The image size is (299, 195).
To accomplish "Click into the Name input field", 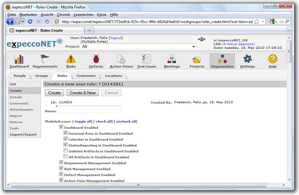I will click(91, 109).
